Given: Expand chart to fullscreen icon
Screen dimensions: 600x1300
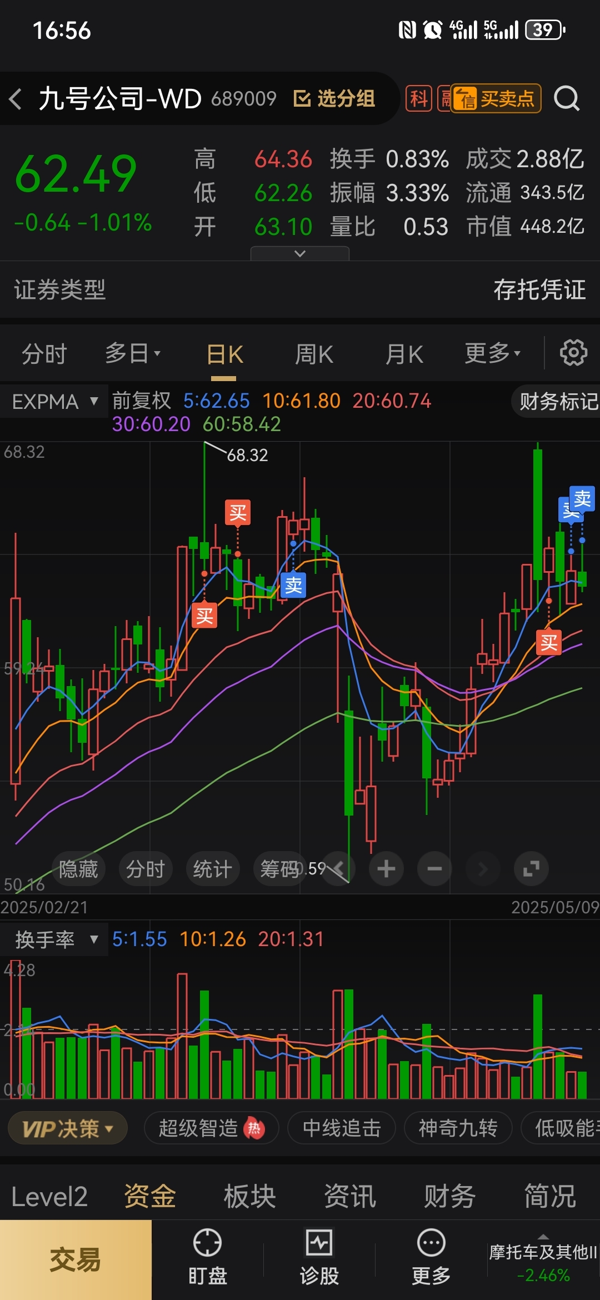Looking at the screenshot, I should tap(531, 868).
